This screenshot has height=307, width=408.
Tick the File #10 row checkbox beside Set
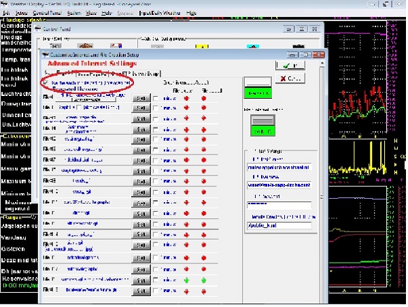point(156,192)
